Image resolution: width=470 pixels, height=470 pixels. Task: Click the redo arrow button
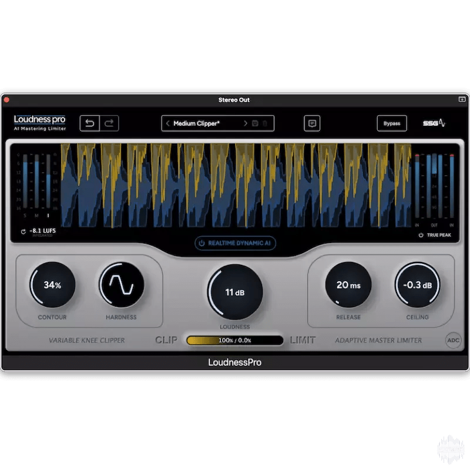click(109, 123)
